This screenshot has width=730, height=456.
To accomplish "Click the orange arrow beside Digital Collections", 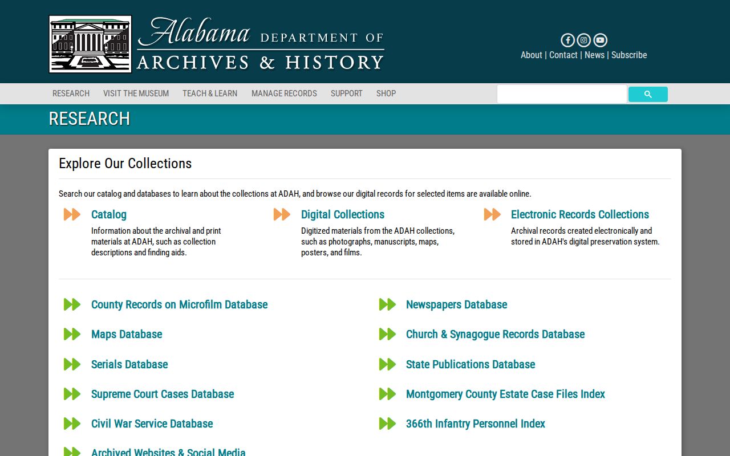I will pyautogui.click(x=282, y=214).
